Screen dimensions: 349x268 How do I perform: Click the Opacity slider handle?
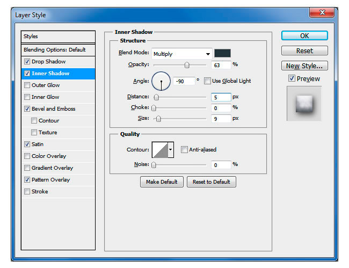tap(187, 65)
